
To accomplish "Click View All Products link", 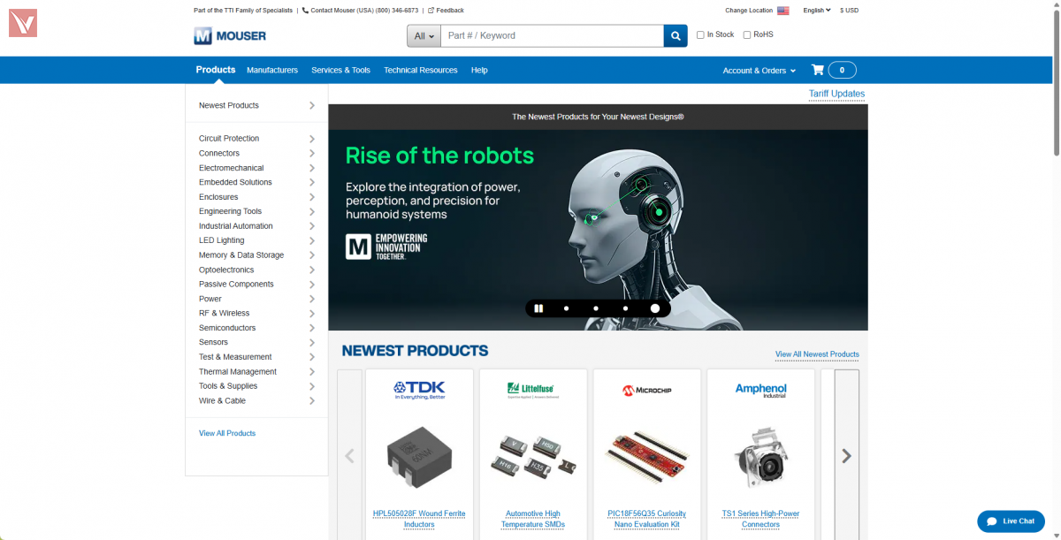I will 227,433.
